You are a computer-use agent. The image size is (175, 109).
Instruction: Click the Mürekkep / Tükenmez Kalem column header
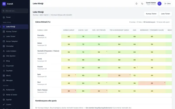click(152, 30)
